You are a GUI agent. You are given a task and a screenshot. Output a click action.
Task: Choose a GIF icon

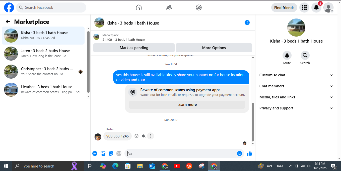pyautogui.click(x=119, y=153)
